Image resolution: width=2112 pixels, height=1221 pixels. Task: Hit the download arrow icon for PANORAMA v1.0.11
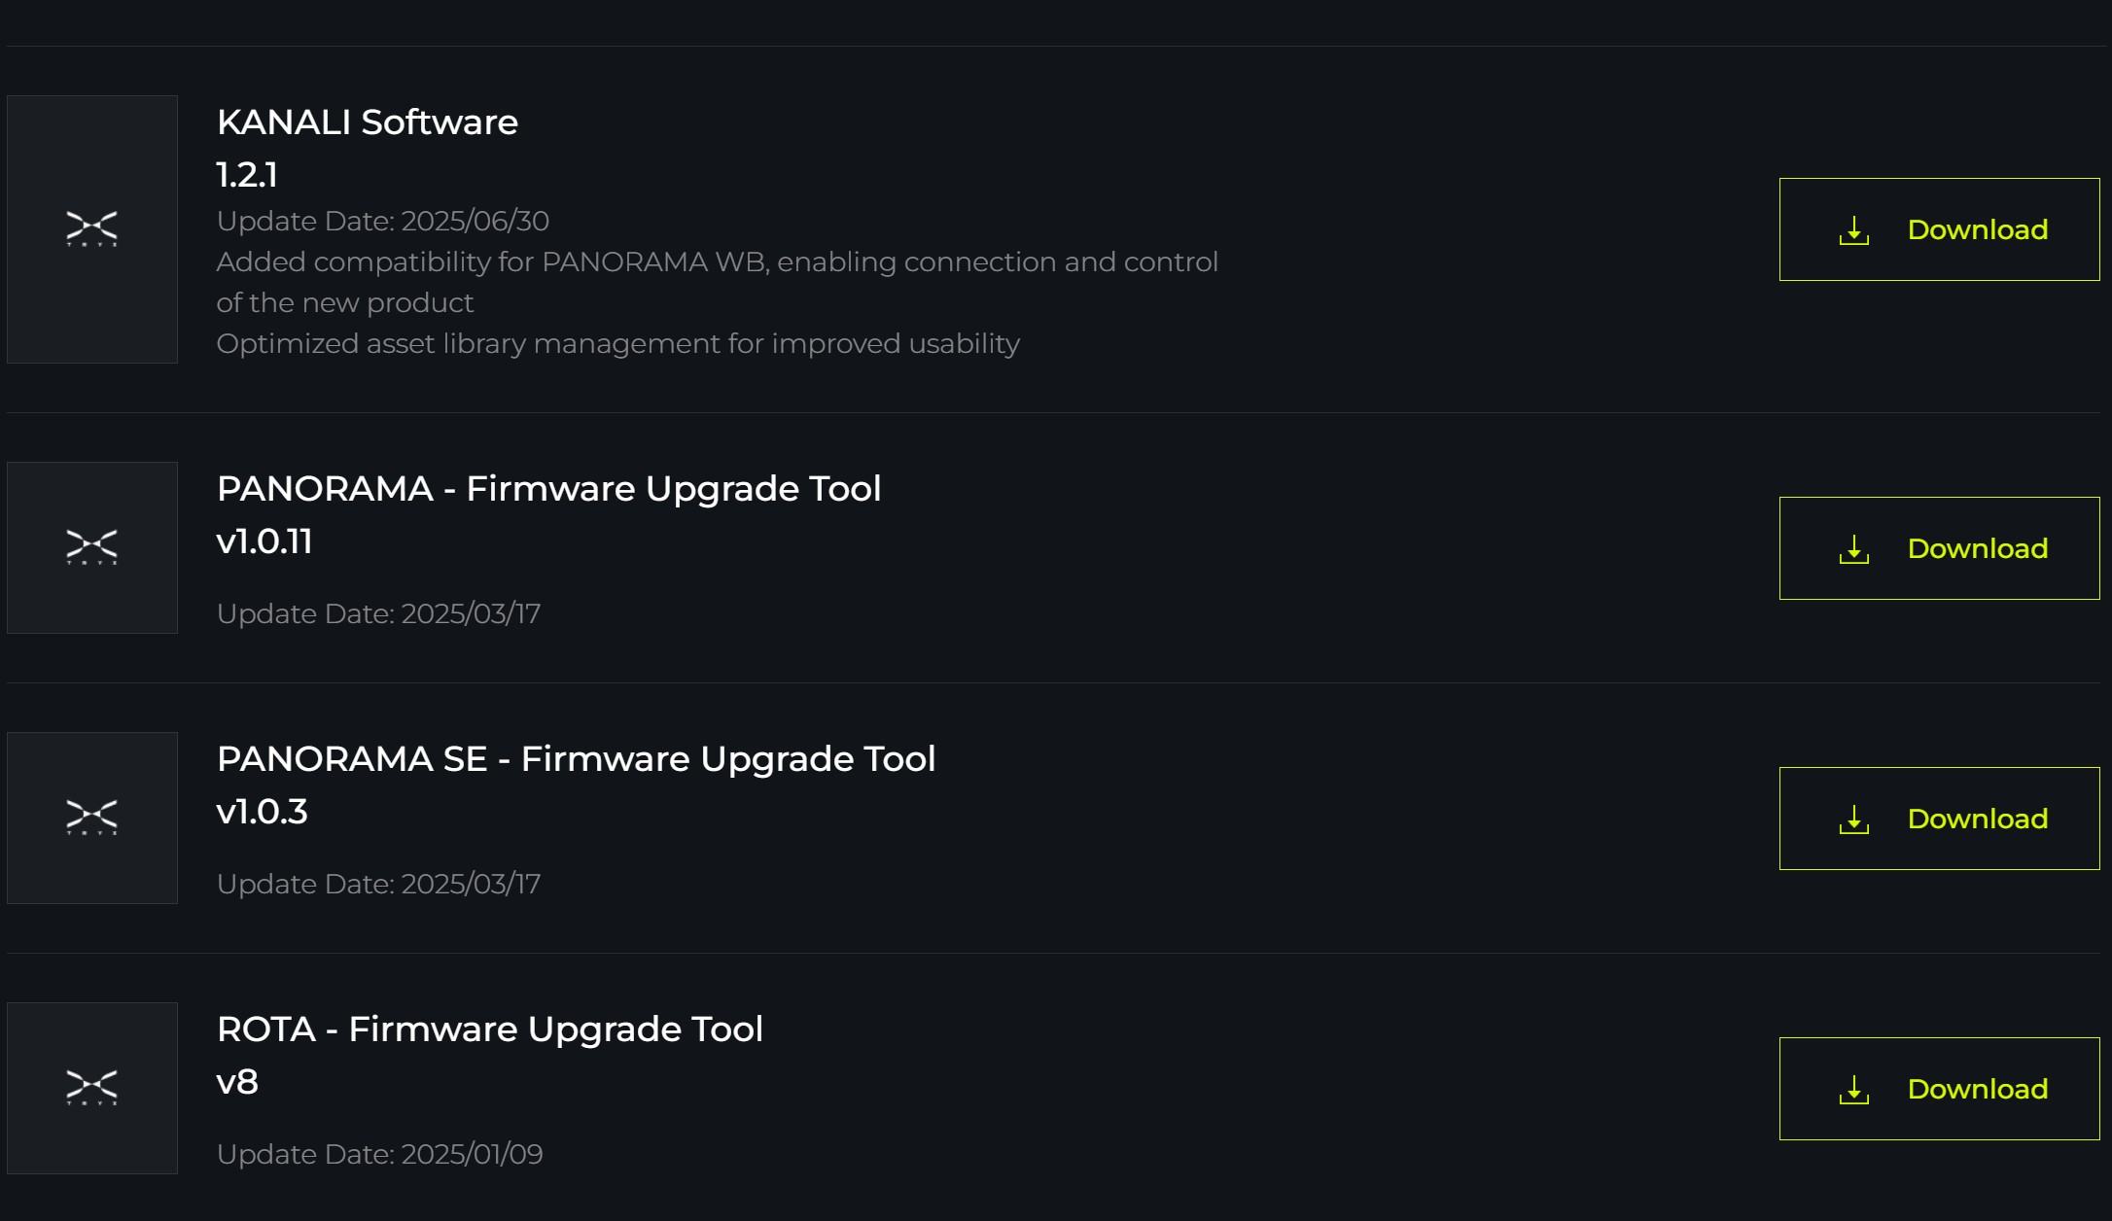(1853, 549)
